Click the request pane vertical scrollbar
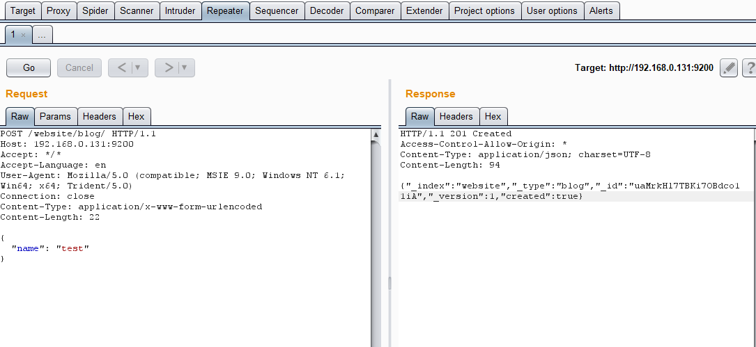Viewport: 756px width, 347px height. pyautogui.click(x=376, y=238)
